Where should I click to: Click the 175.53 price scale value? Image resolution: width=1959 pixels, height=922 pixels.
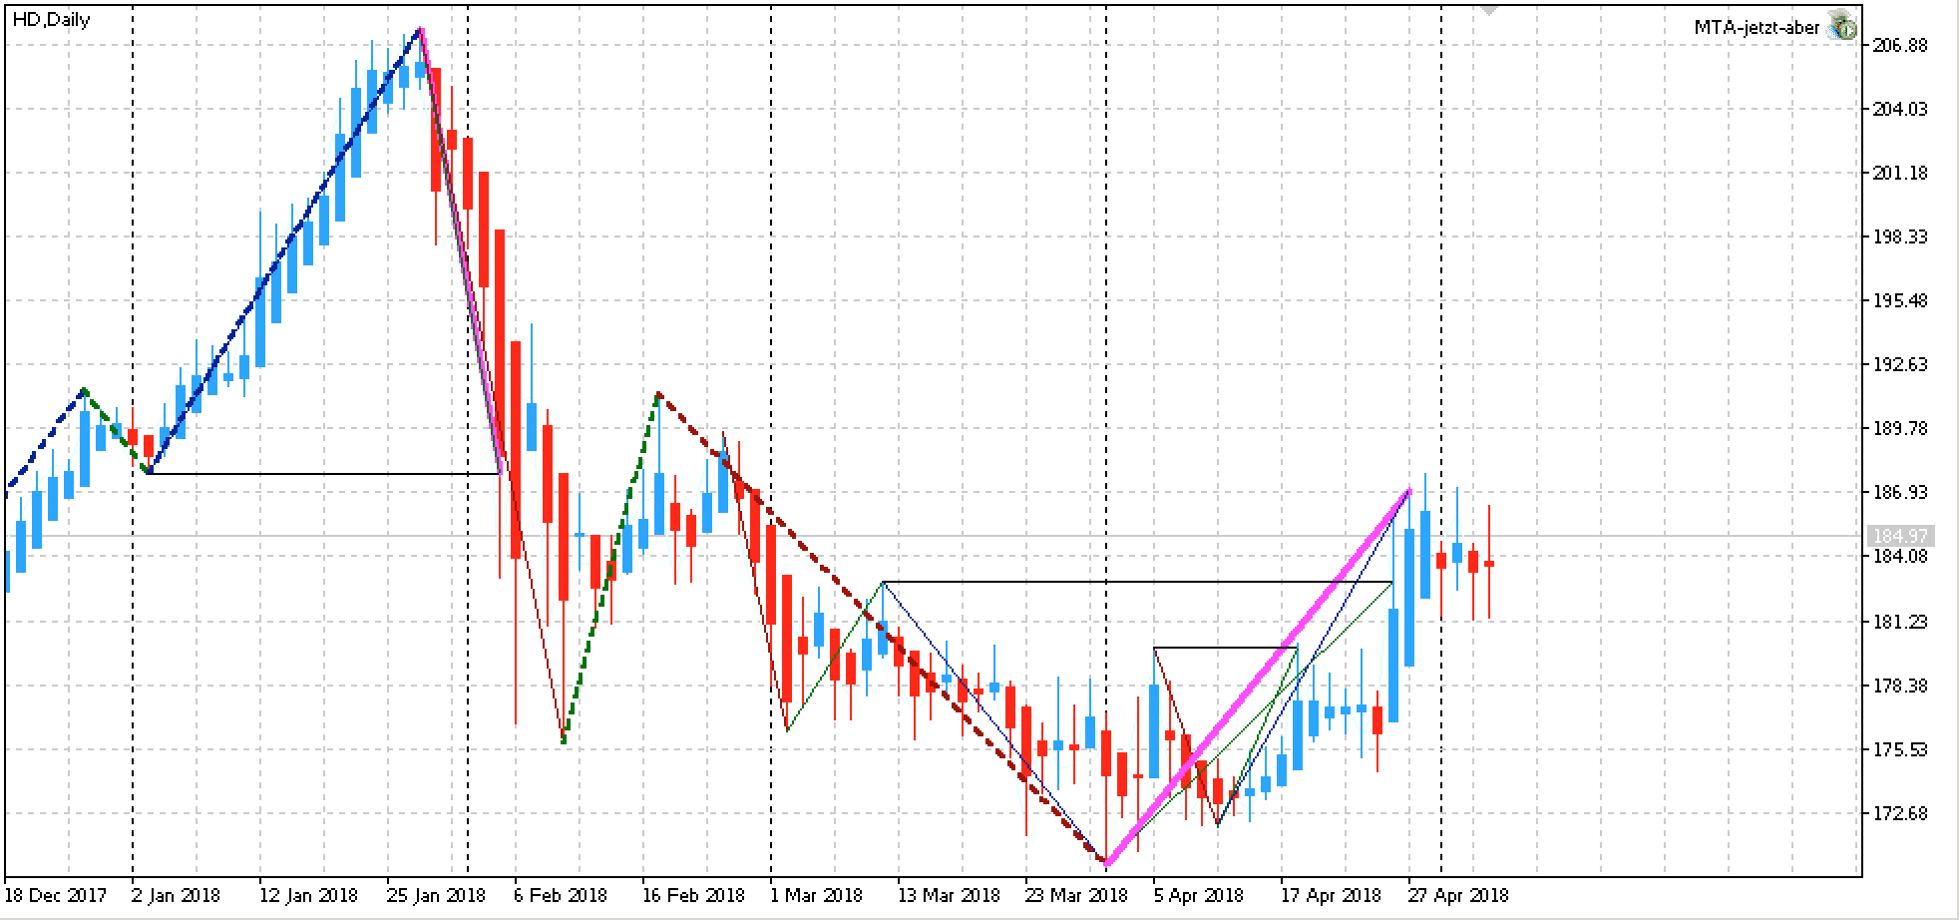1899,749
